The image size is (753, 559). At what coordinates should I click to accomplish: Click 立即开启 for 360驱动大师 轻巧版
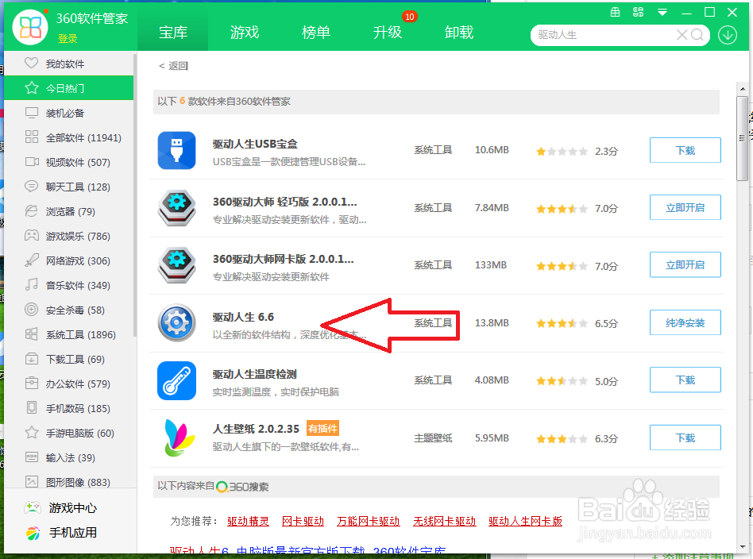tap(685, 207)
